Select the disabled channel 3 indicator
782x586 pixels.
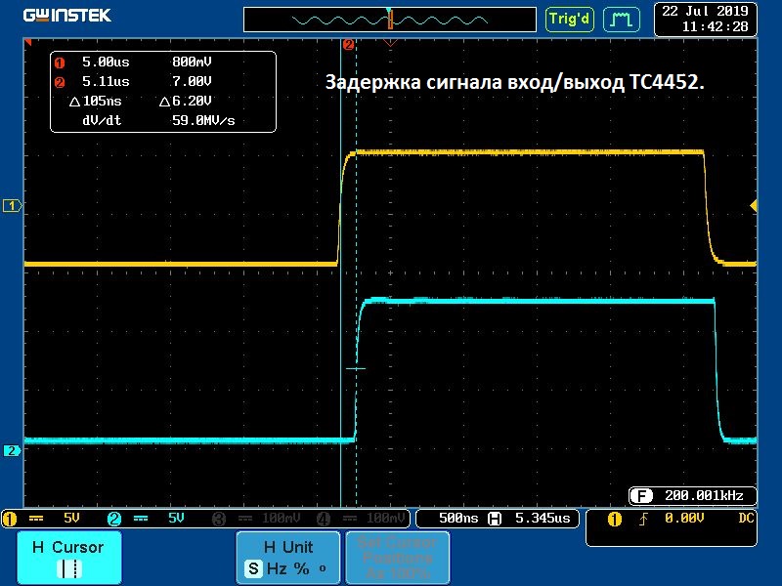[219, 520]
